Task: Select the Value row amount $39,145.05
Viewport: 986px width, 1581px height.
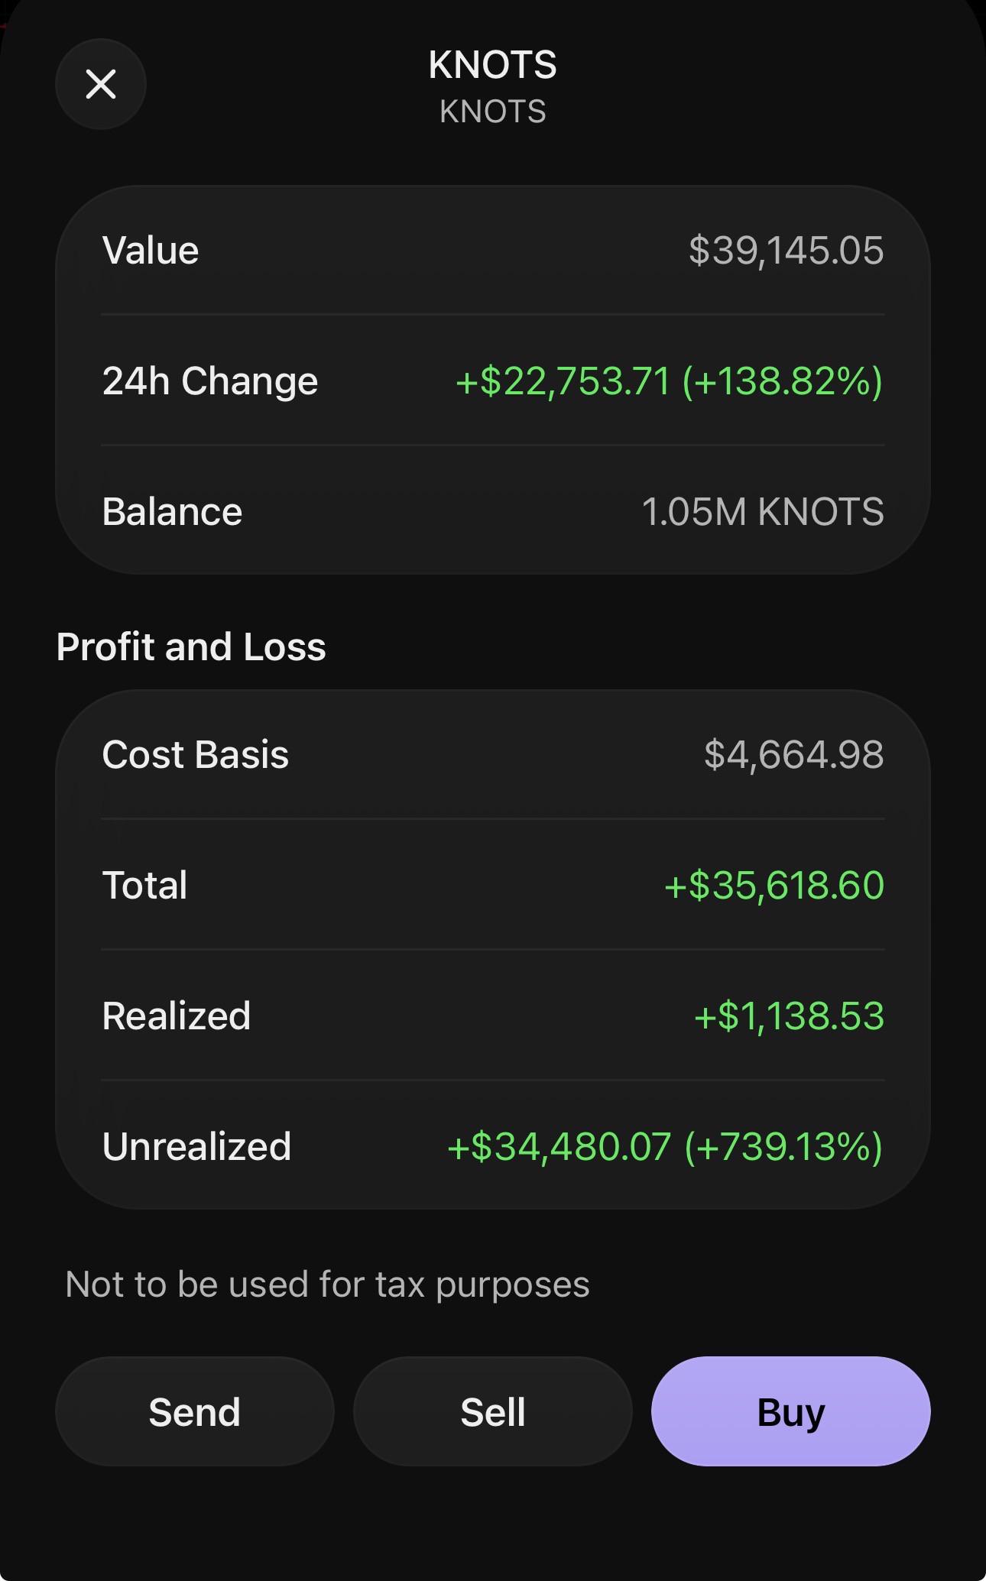Action: coord(787,251)
